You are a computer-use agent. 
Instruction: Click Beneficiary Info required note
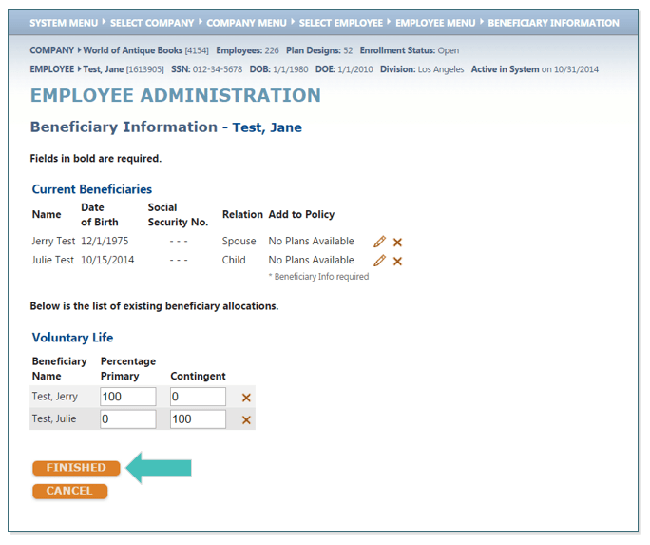point(318,277)
